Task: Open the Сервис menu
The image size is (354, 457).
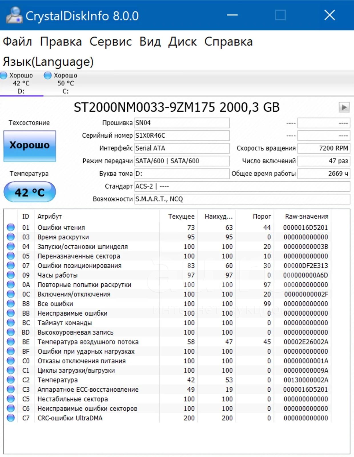Action: pyautogui.click(x=111, y=42)
